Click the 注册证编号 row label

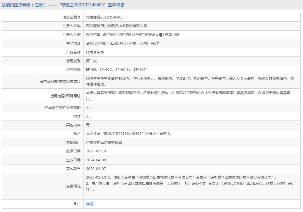click(x=71, y=17)
